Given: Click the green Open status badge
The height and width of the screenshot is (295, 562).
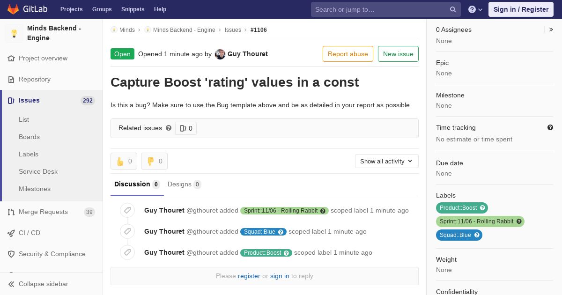Looking at the screenshot, I should [122, 54].
